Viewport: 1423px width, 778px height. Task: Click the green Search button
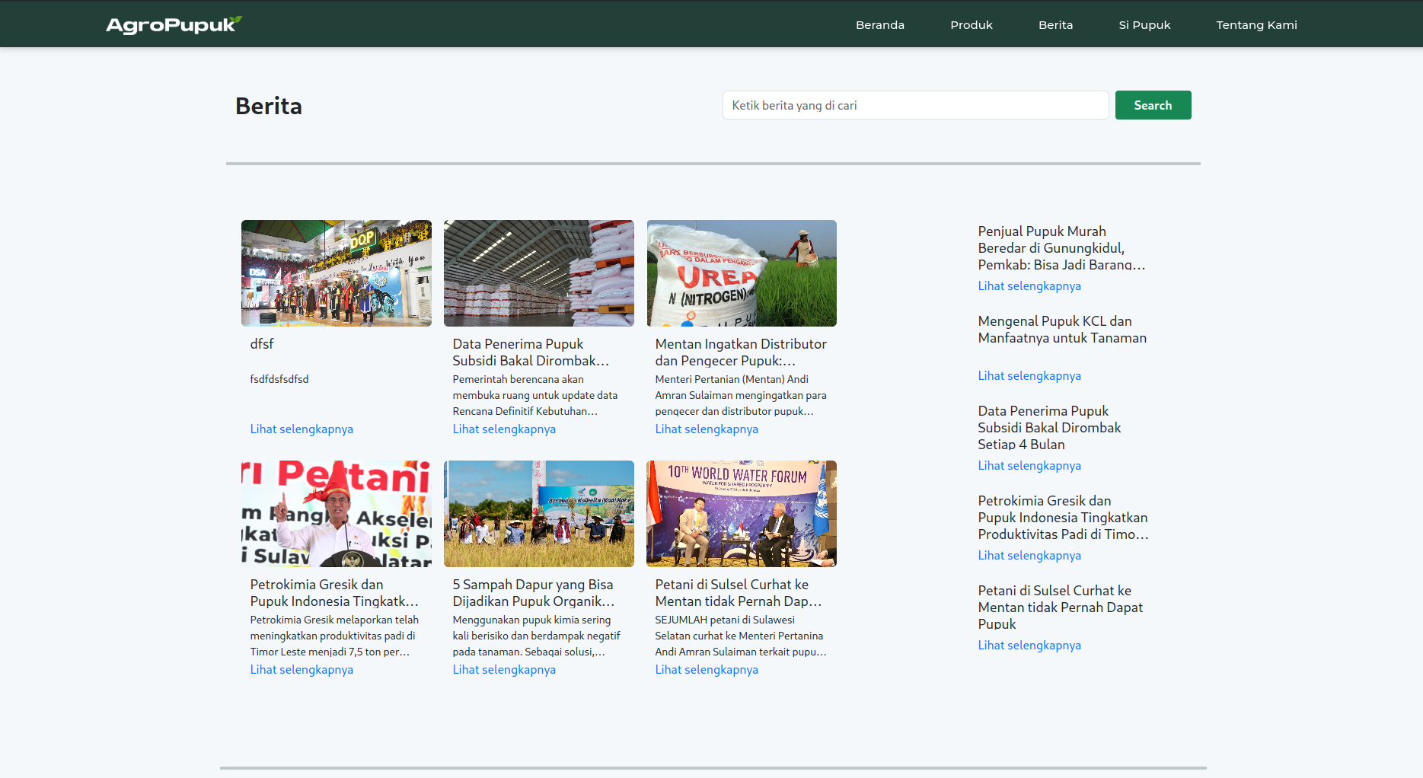coord(1153,105)
